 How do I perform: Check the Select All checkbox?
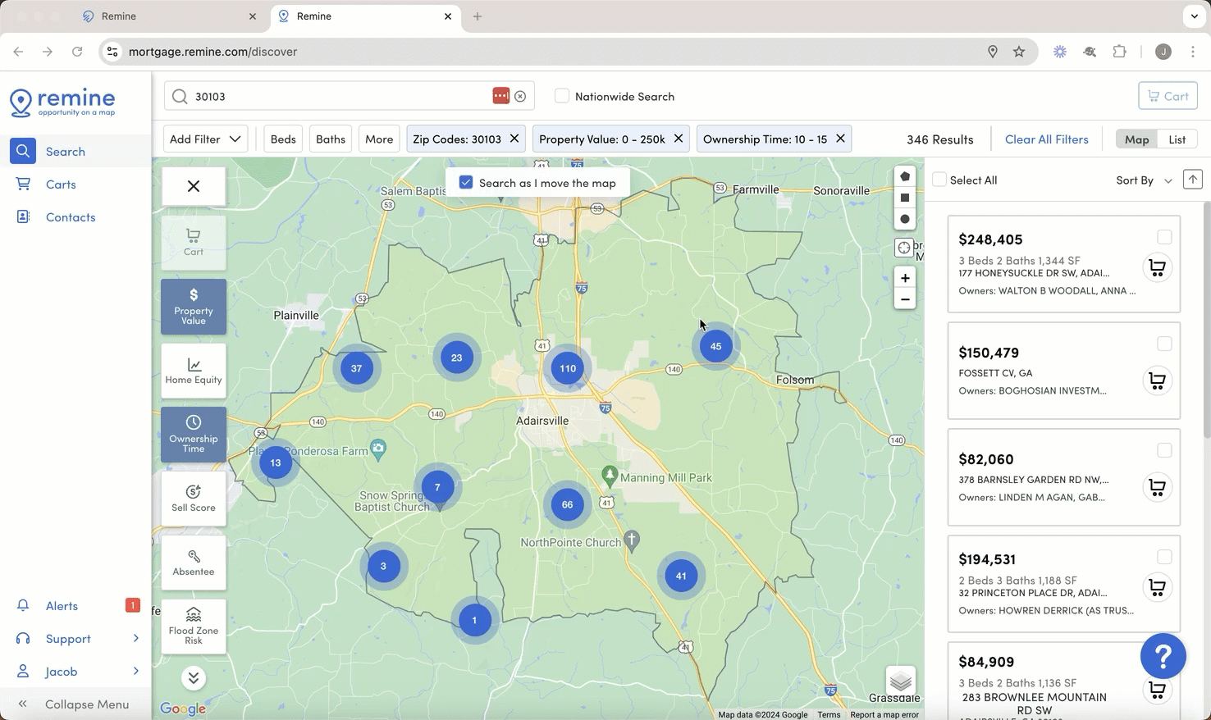(939, 180)
